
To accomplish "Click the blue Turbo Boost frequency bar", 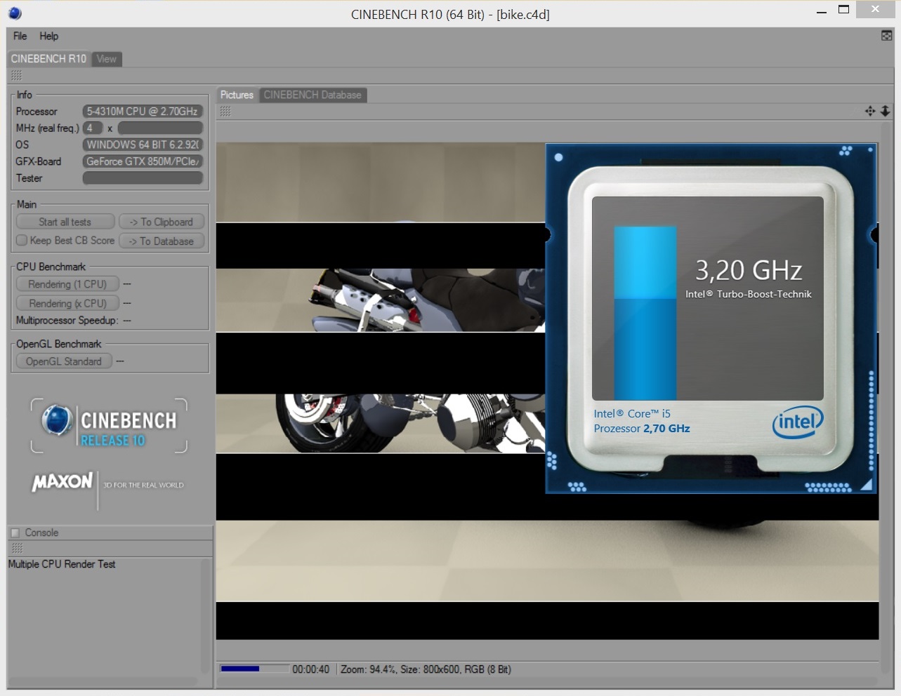I will point(645,313).
